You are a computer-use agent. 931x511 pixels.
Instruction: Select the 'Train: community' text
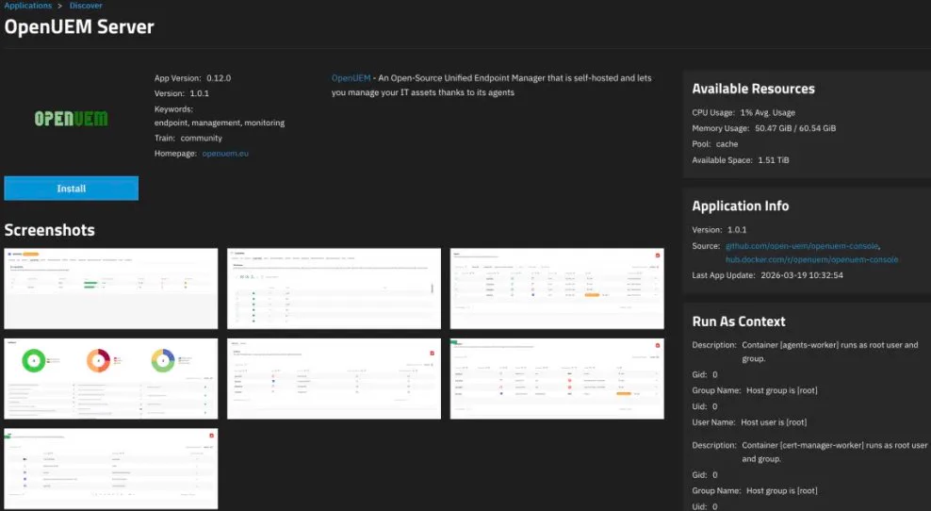point(188,138)
